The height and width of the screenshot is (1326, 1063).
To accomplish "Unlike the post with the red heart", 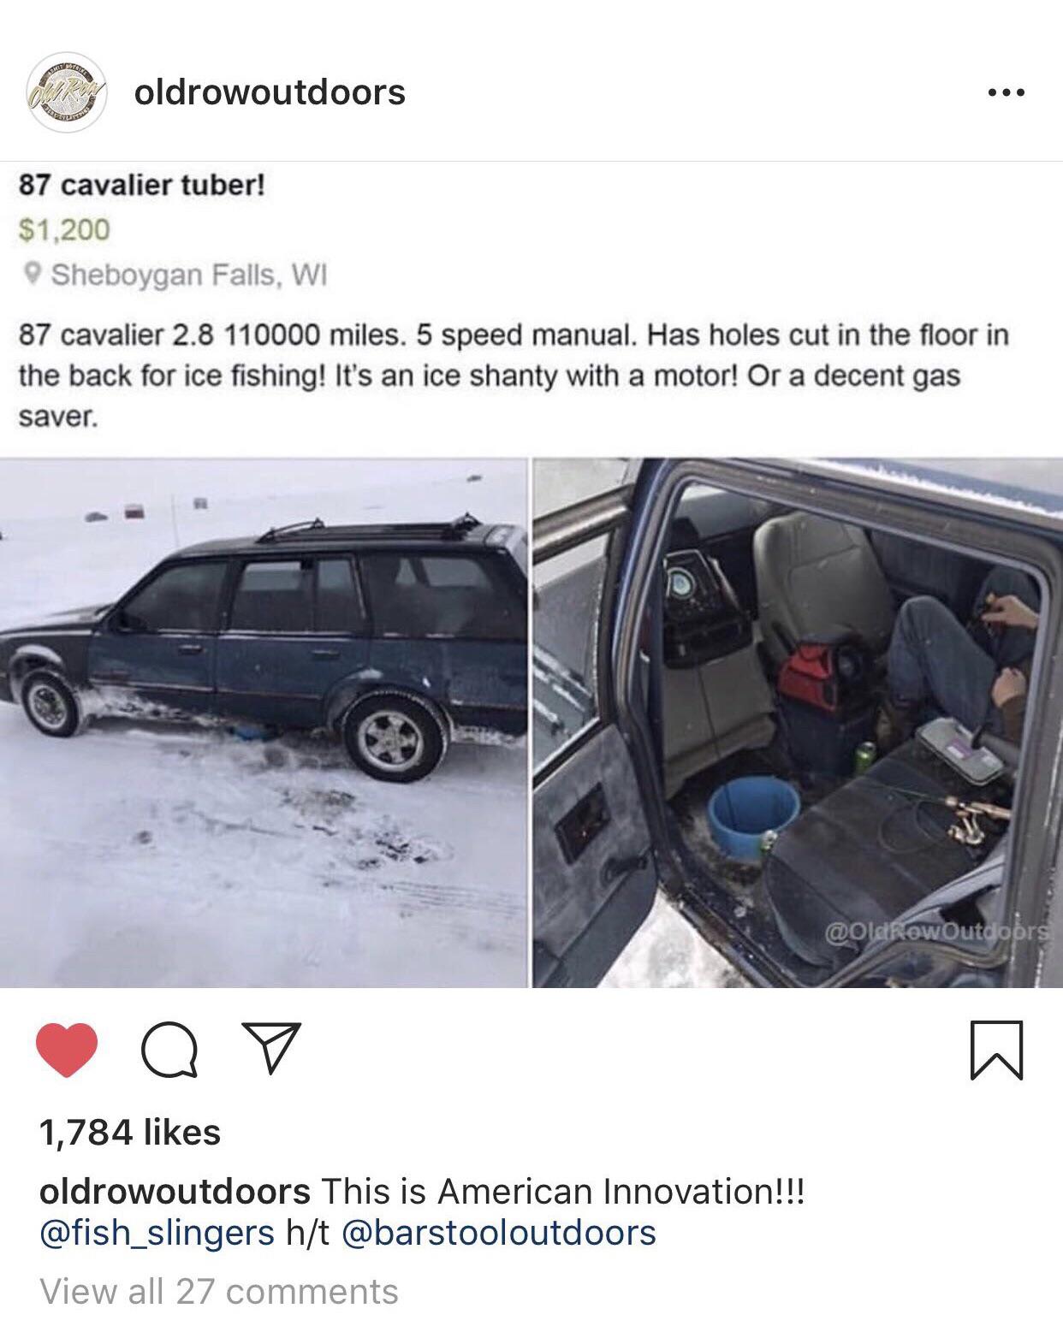I will (x=68, y=1050).
